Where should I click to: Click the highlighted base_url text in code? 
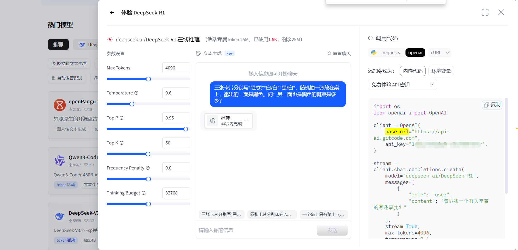pos(397,132)
